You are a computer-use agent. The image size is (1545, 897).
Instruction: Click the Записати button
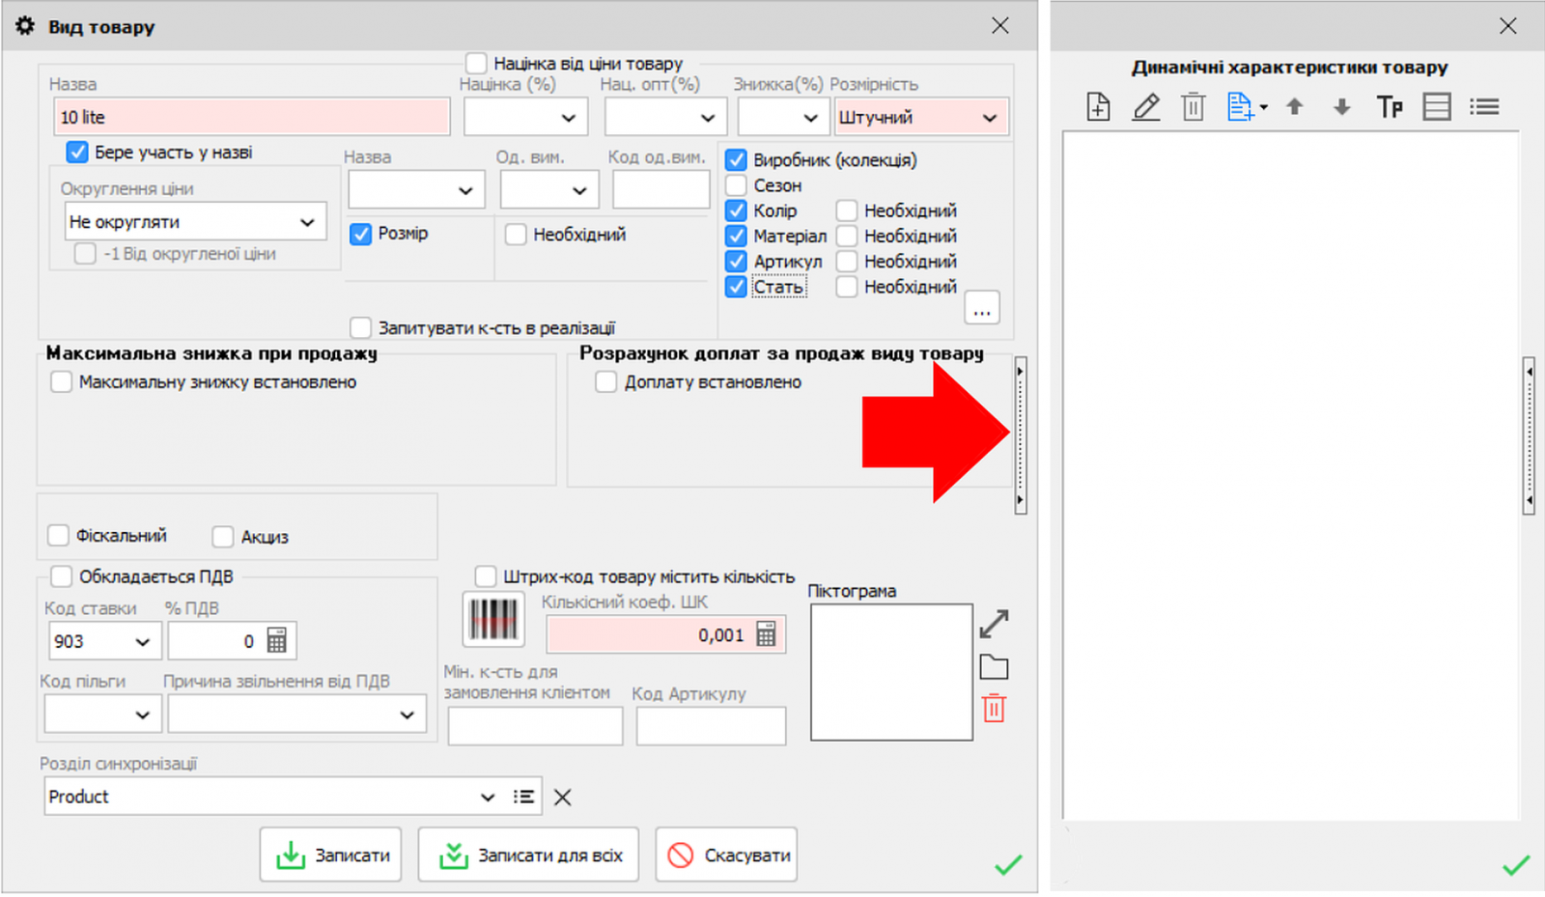tap(331, 855)
